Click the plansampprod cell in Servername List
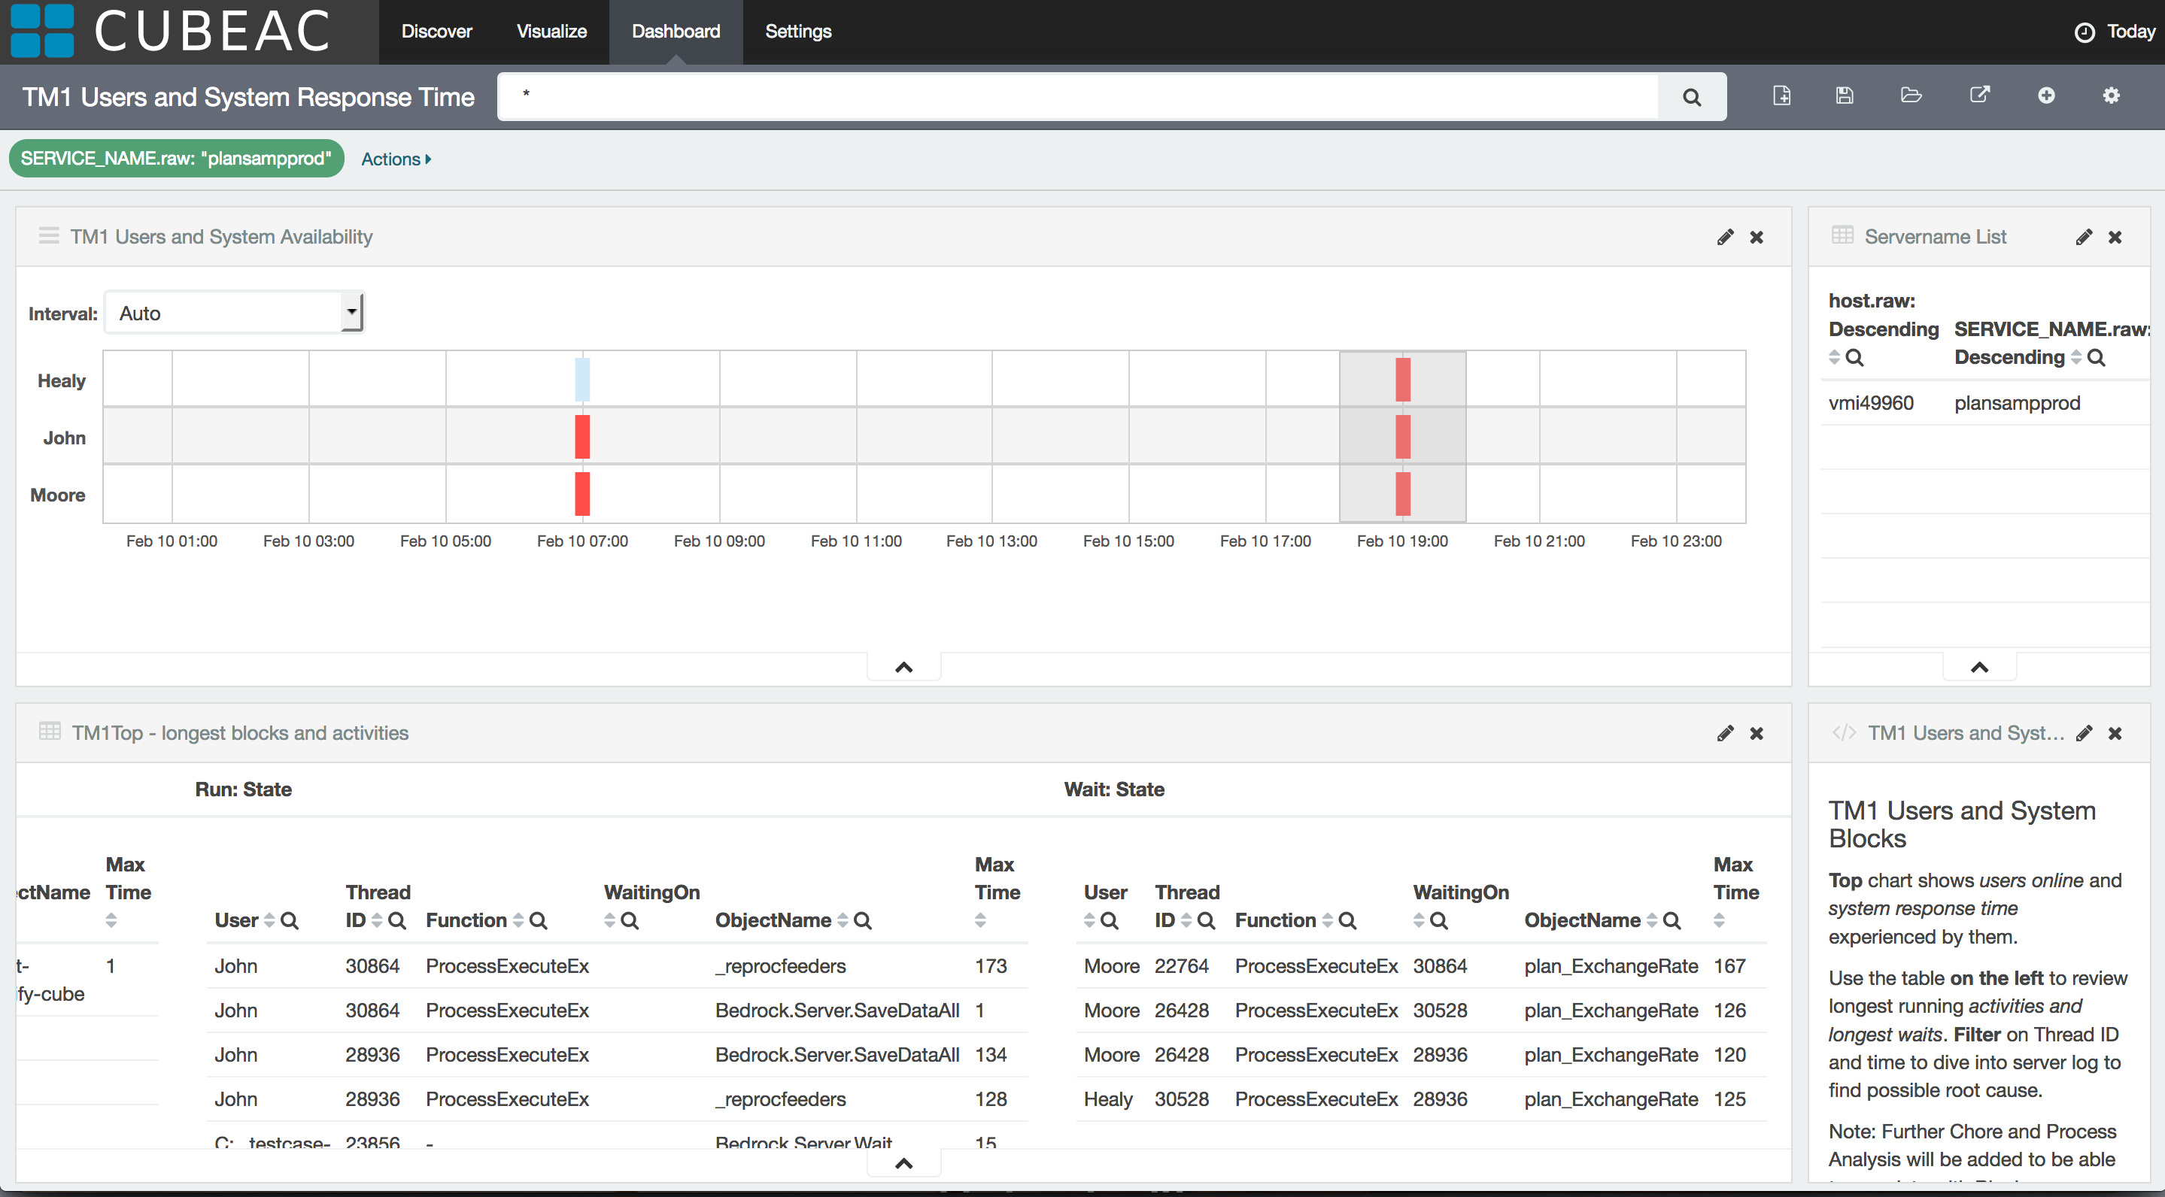 point(2016,403)
